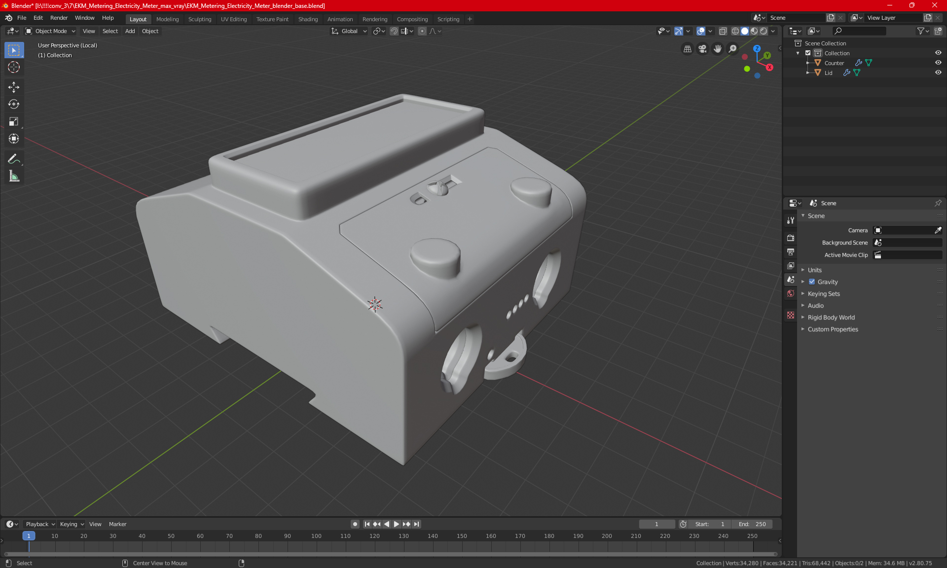Click the End frame value field

(752, 524)
